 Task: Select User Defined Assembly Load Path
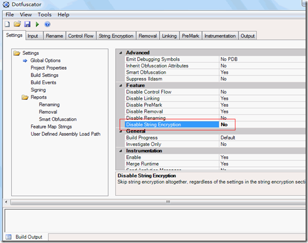tap(65, 134)
